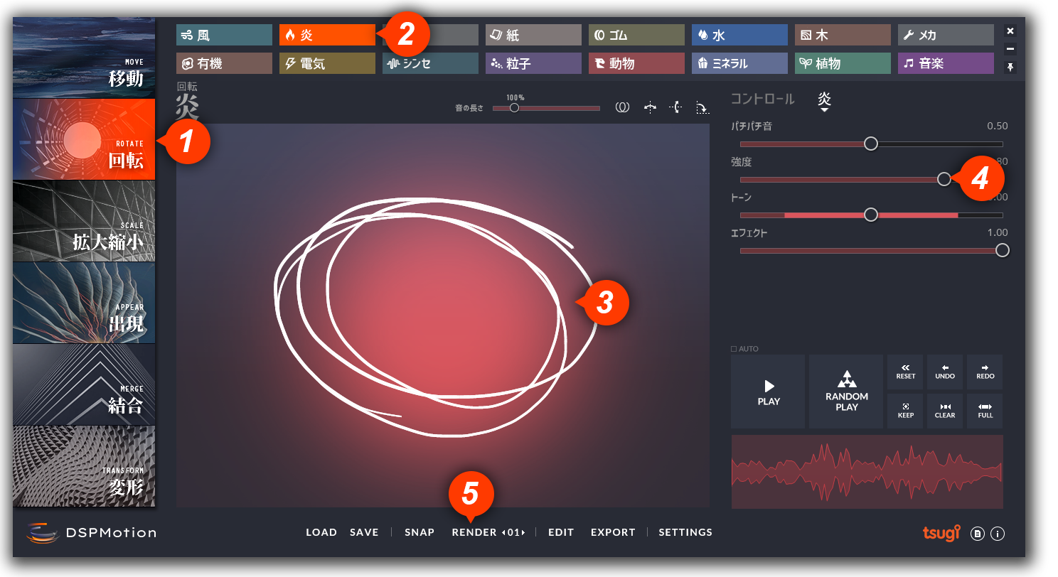The image size is (1058, 577).
Task: Select the 粒子 (particles) sound category
Action: click(533, 63)
